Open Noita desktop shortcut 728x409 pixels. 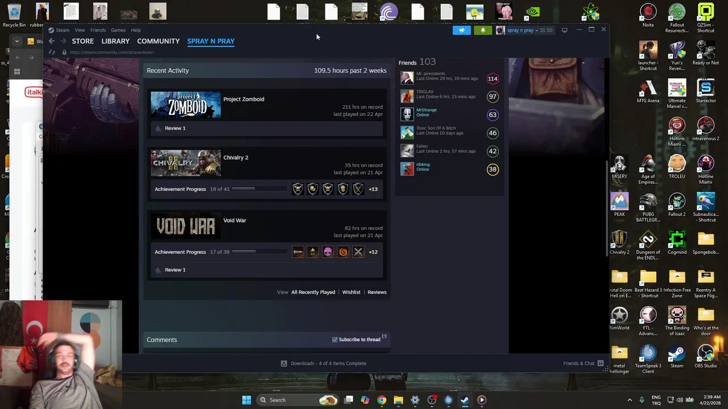click(648, 16)
